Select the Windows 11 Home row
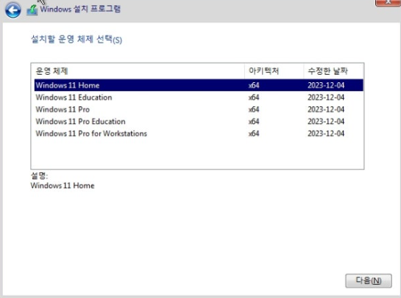401x298 pixels. point(199,85)
